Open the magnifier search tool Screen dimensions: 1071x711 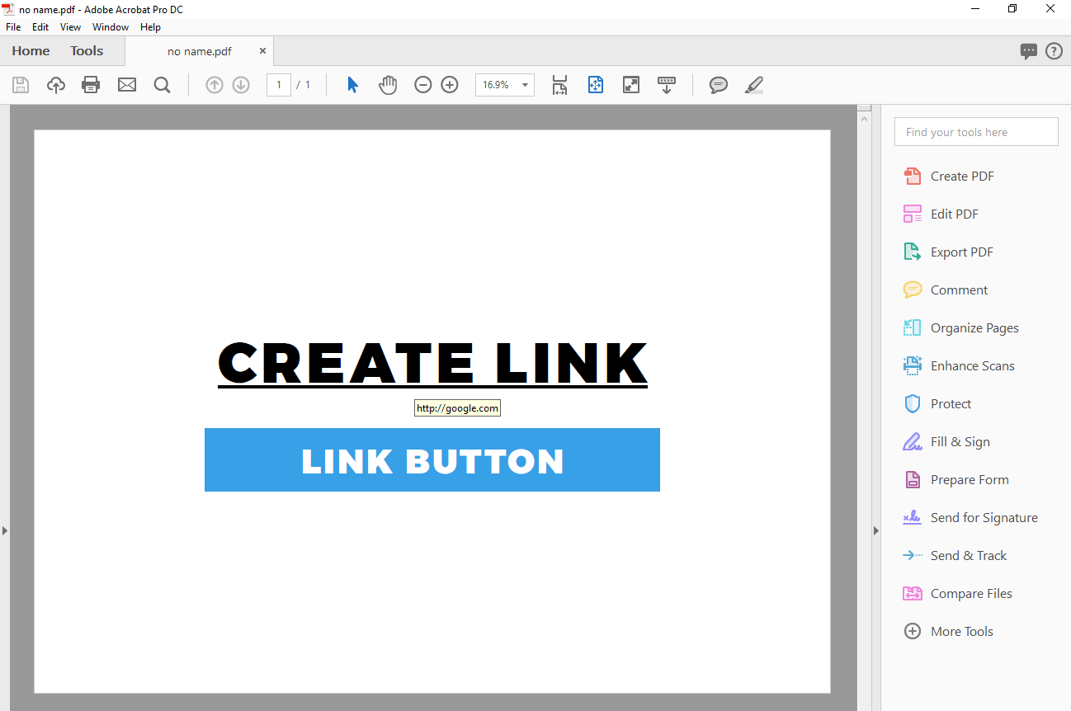162,85
